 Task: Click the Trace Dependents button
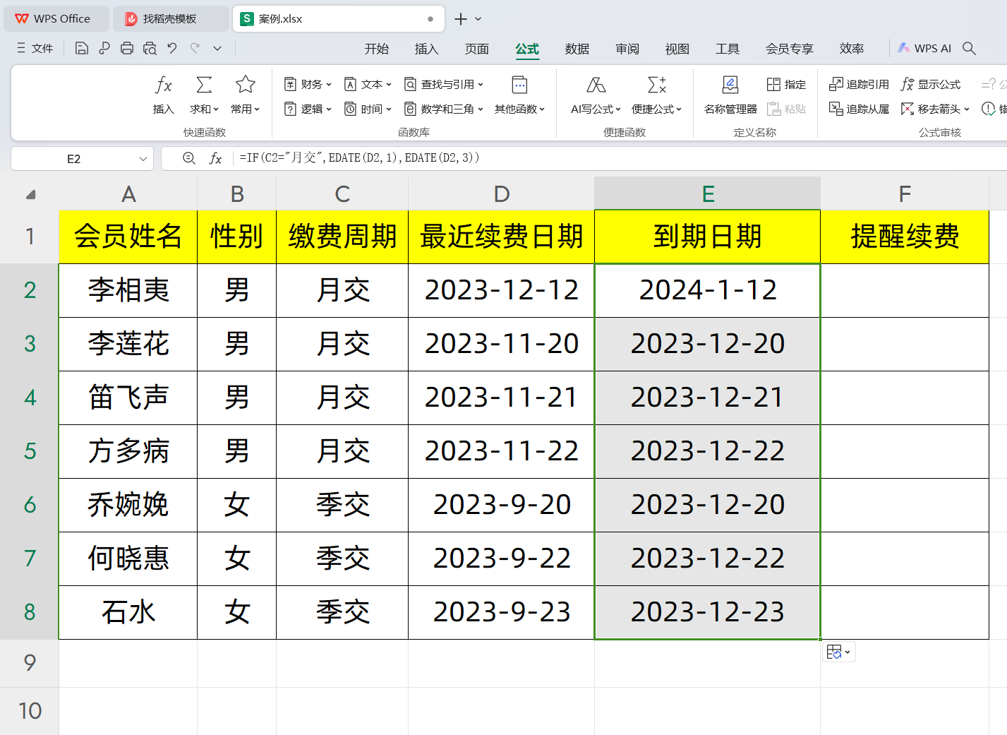click(859, 109)
